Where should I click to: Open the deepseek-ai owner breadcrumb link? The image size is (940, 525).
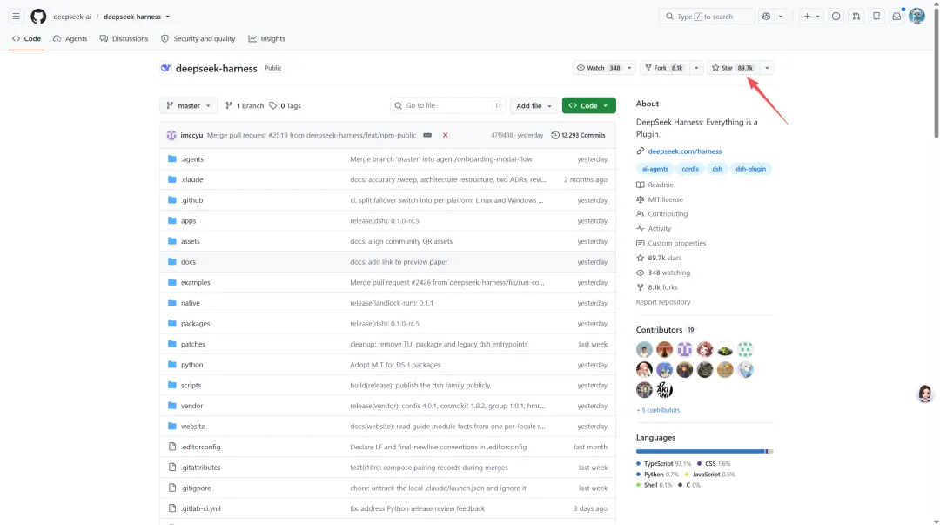[72, 17]
